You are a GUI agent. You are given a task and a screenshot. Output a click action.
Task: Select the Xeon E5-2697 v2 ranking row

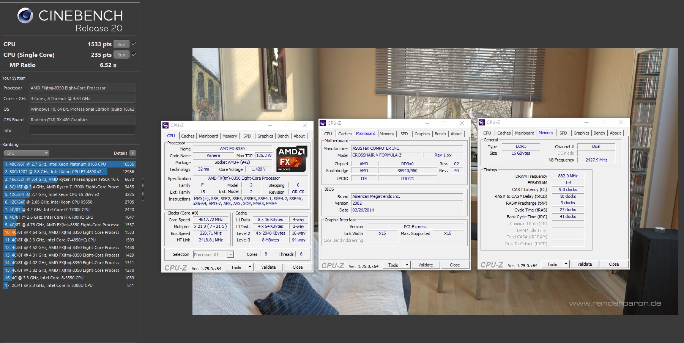point(69,194)
